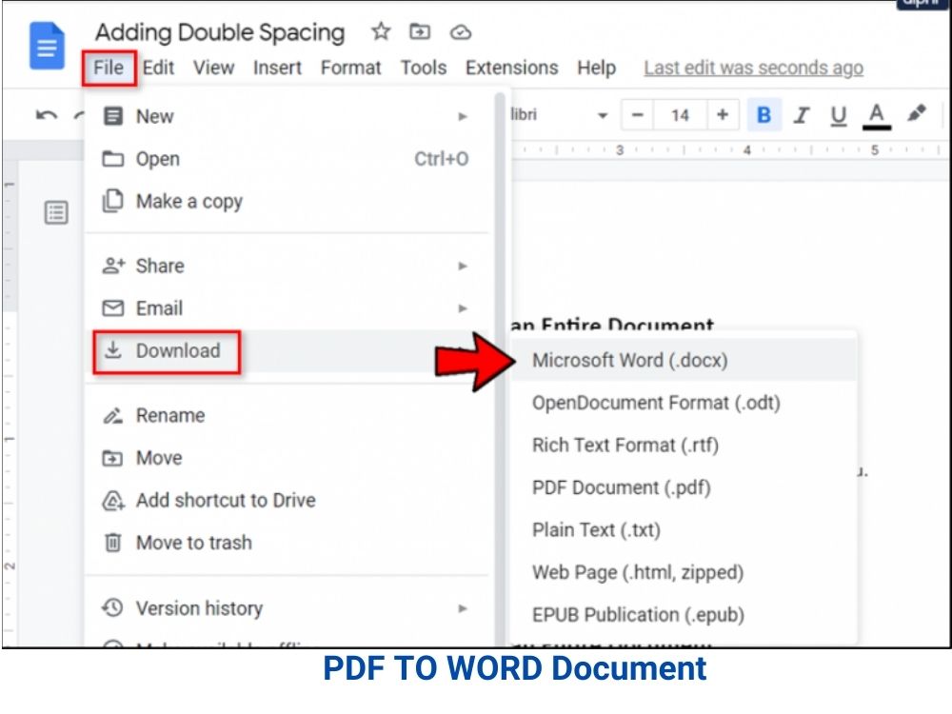Click the Drive shortcut icon
The width and height of the screenshot is (952, 714).
(x=113, y=501)
